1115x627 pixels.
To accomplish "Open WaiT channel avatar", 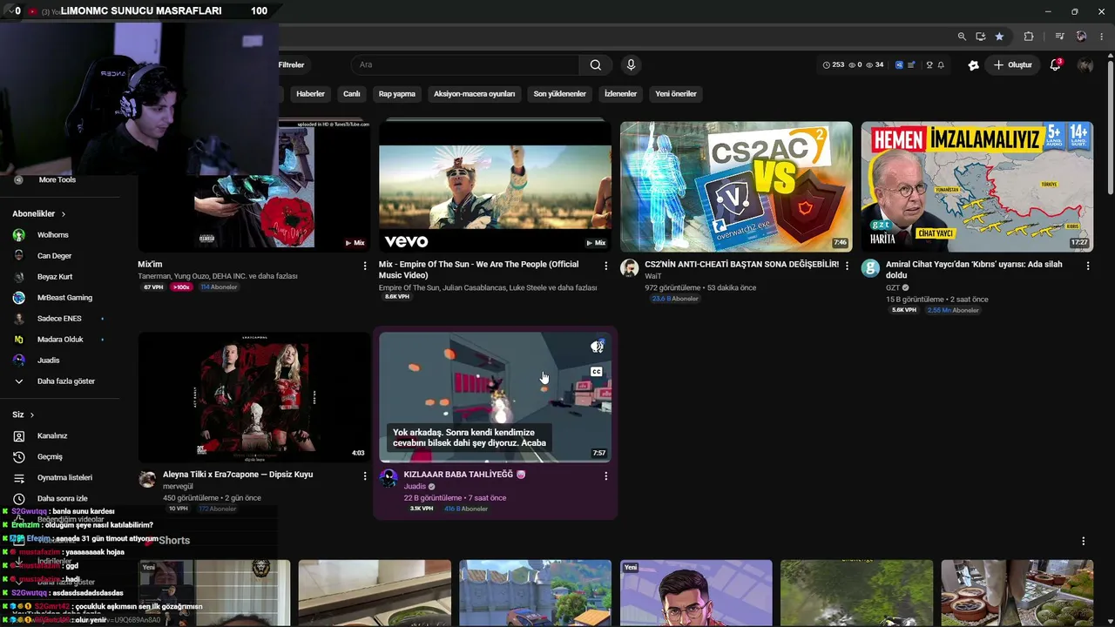I will (630, 268).
